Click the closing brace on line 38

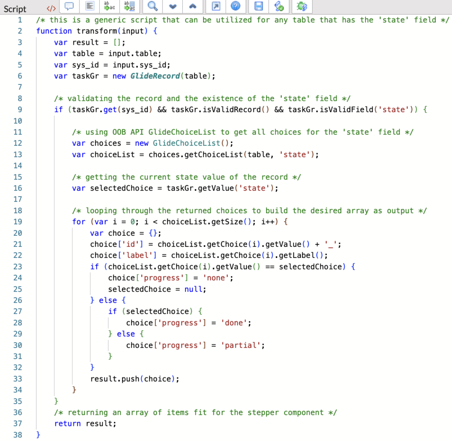coord(38,435)
